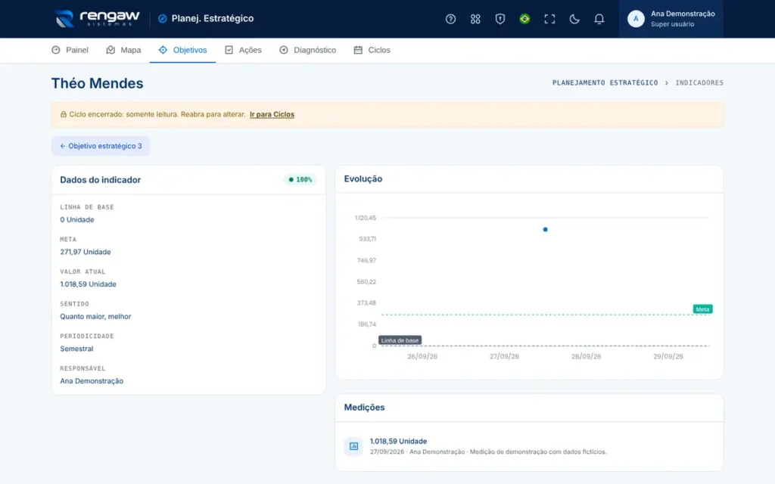Viewport: 775px width, 484px height.
Task: Select the Objetivos tab
Action: tap(182, 50)
